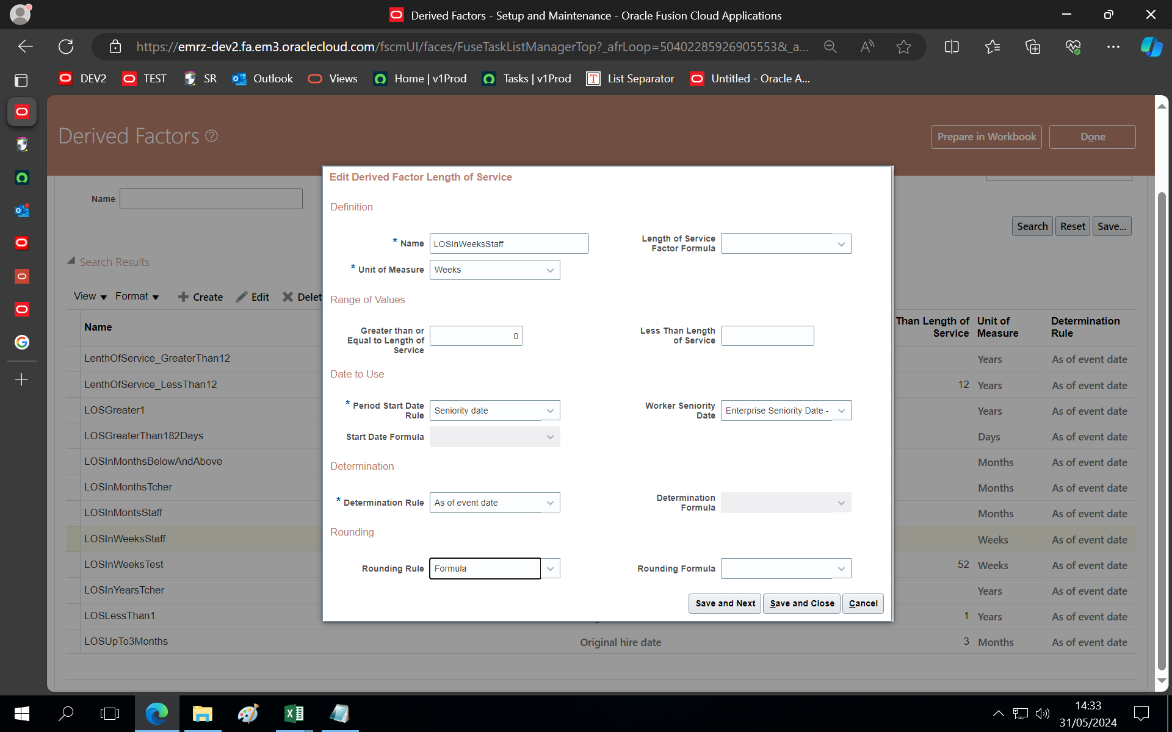Open File Explorer from the taskbar

click(x=202, y=714)
